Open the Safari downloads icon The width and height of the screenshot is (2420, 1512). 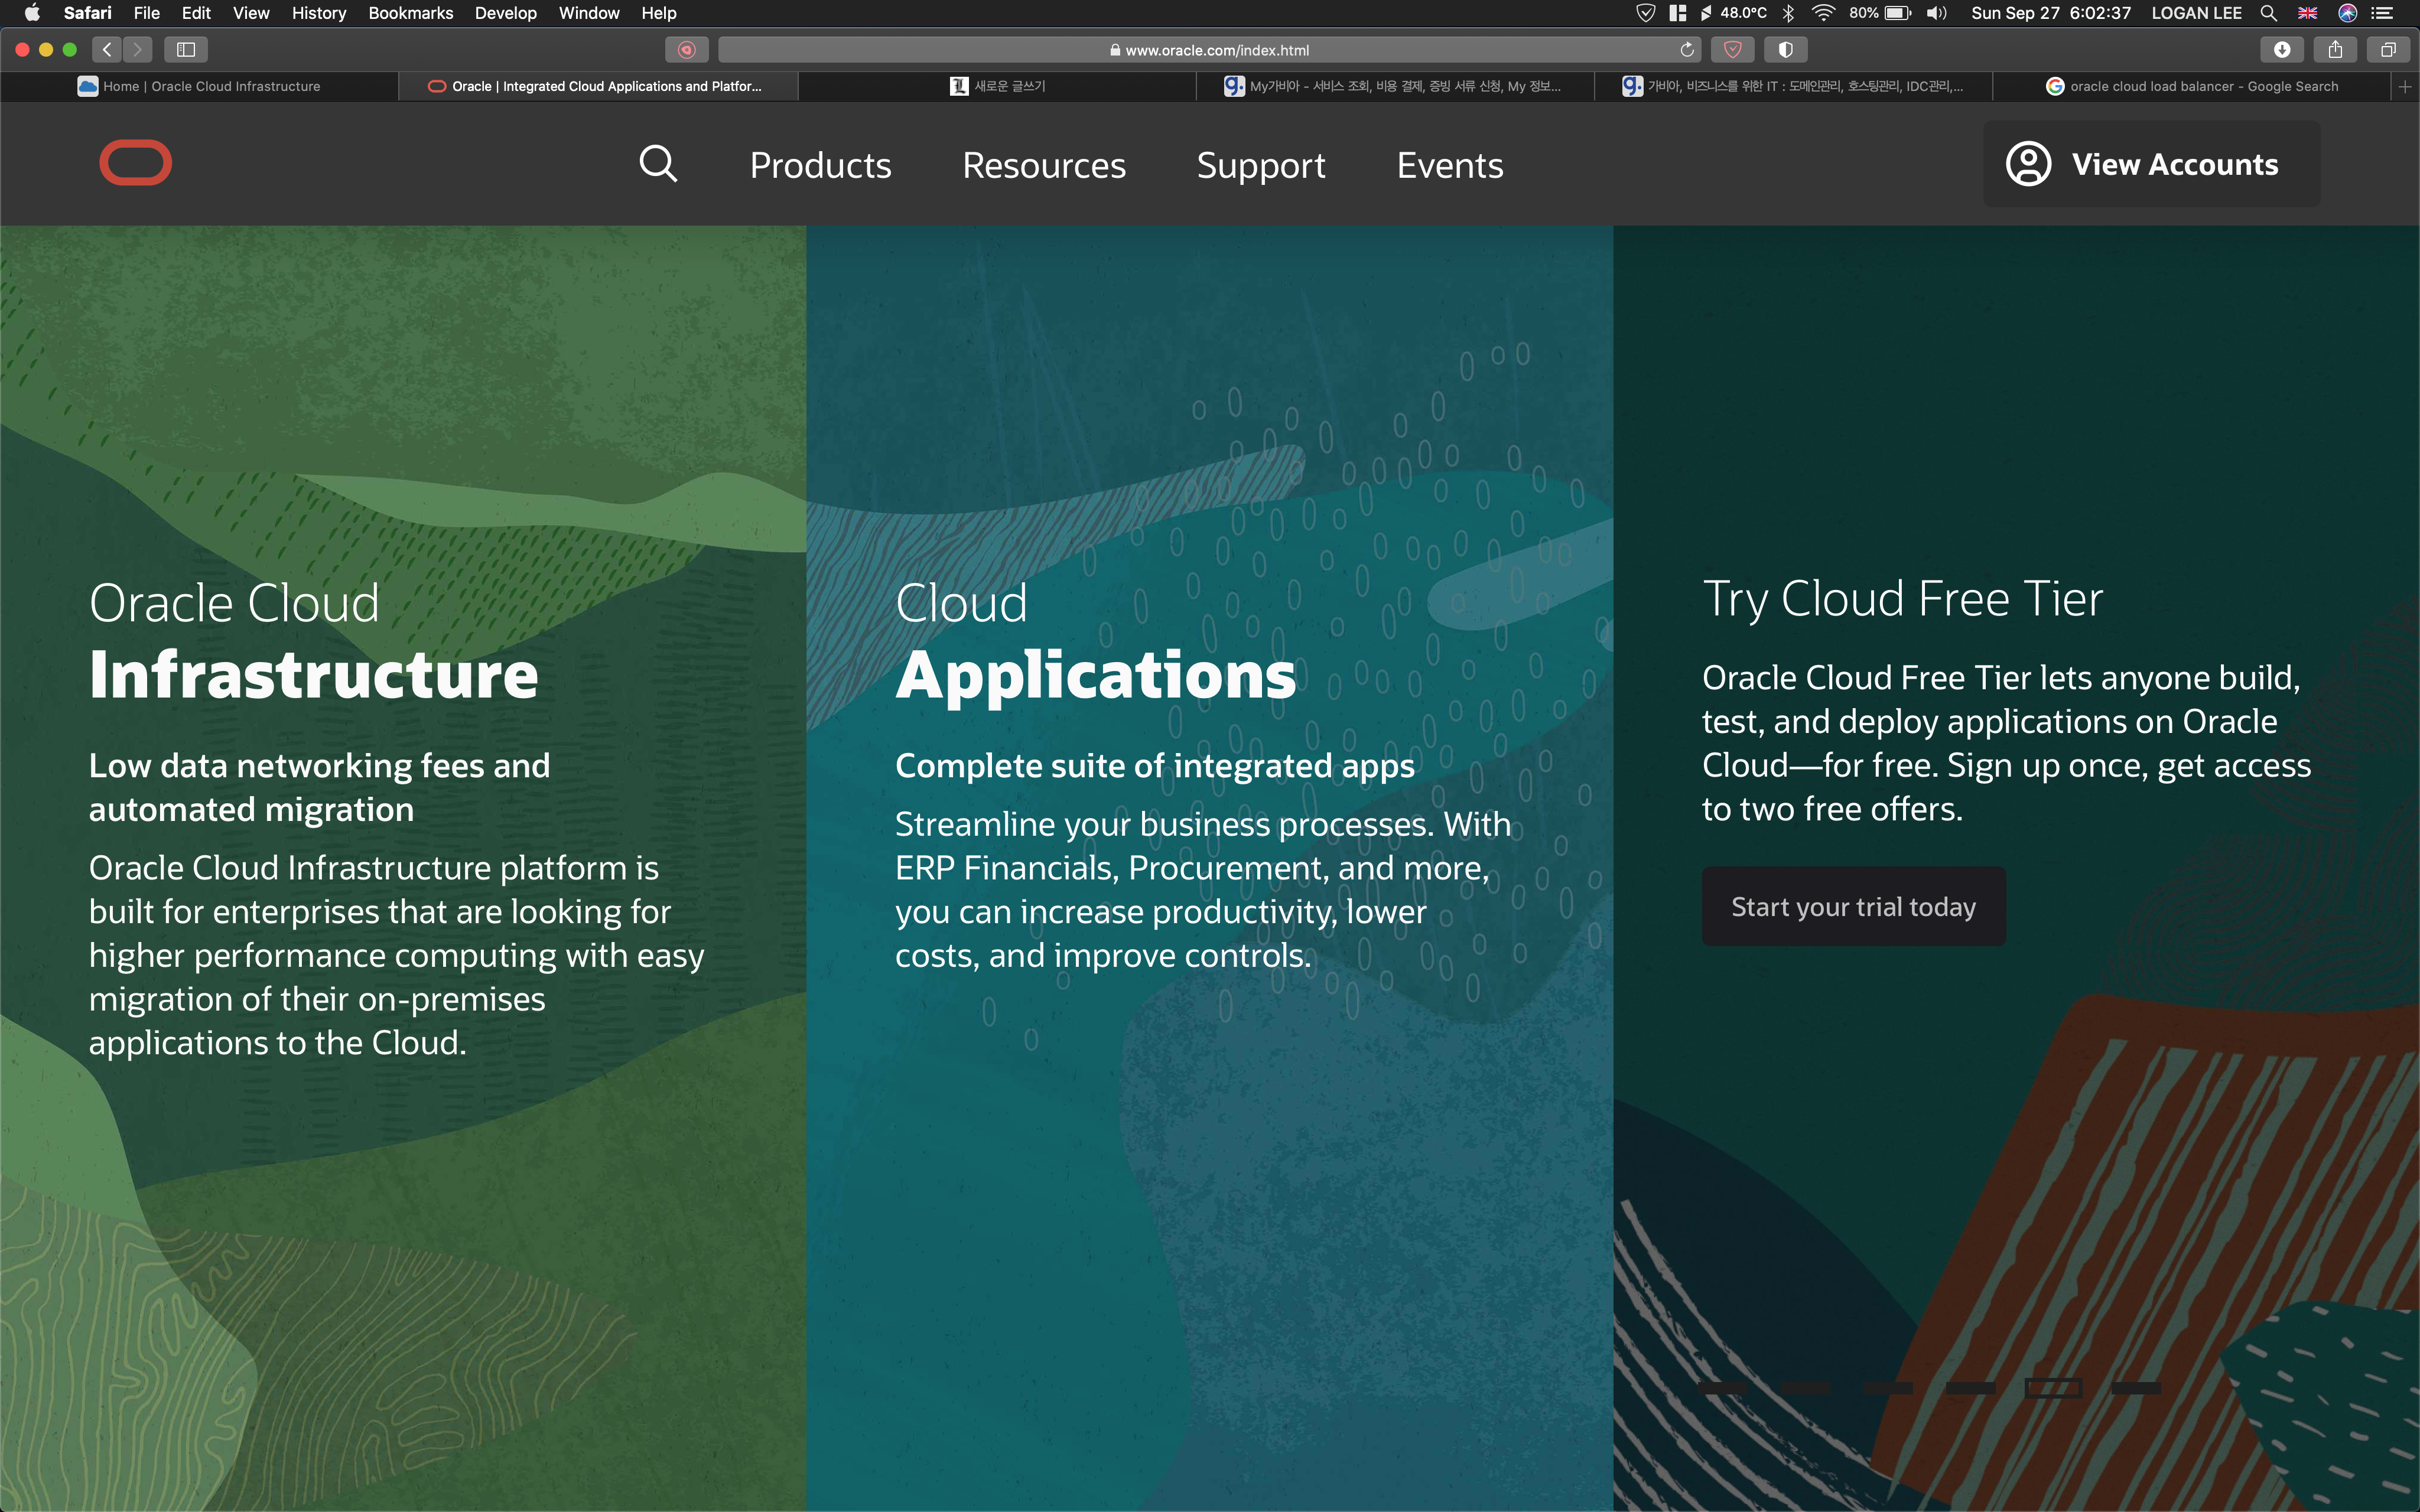coord(2281,49)
